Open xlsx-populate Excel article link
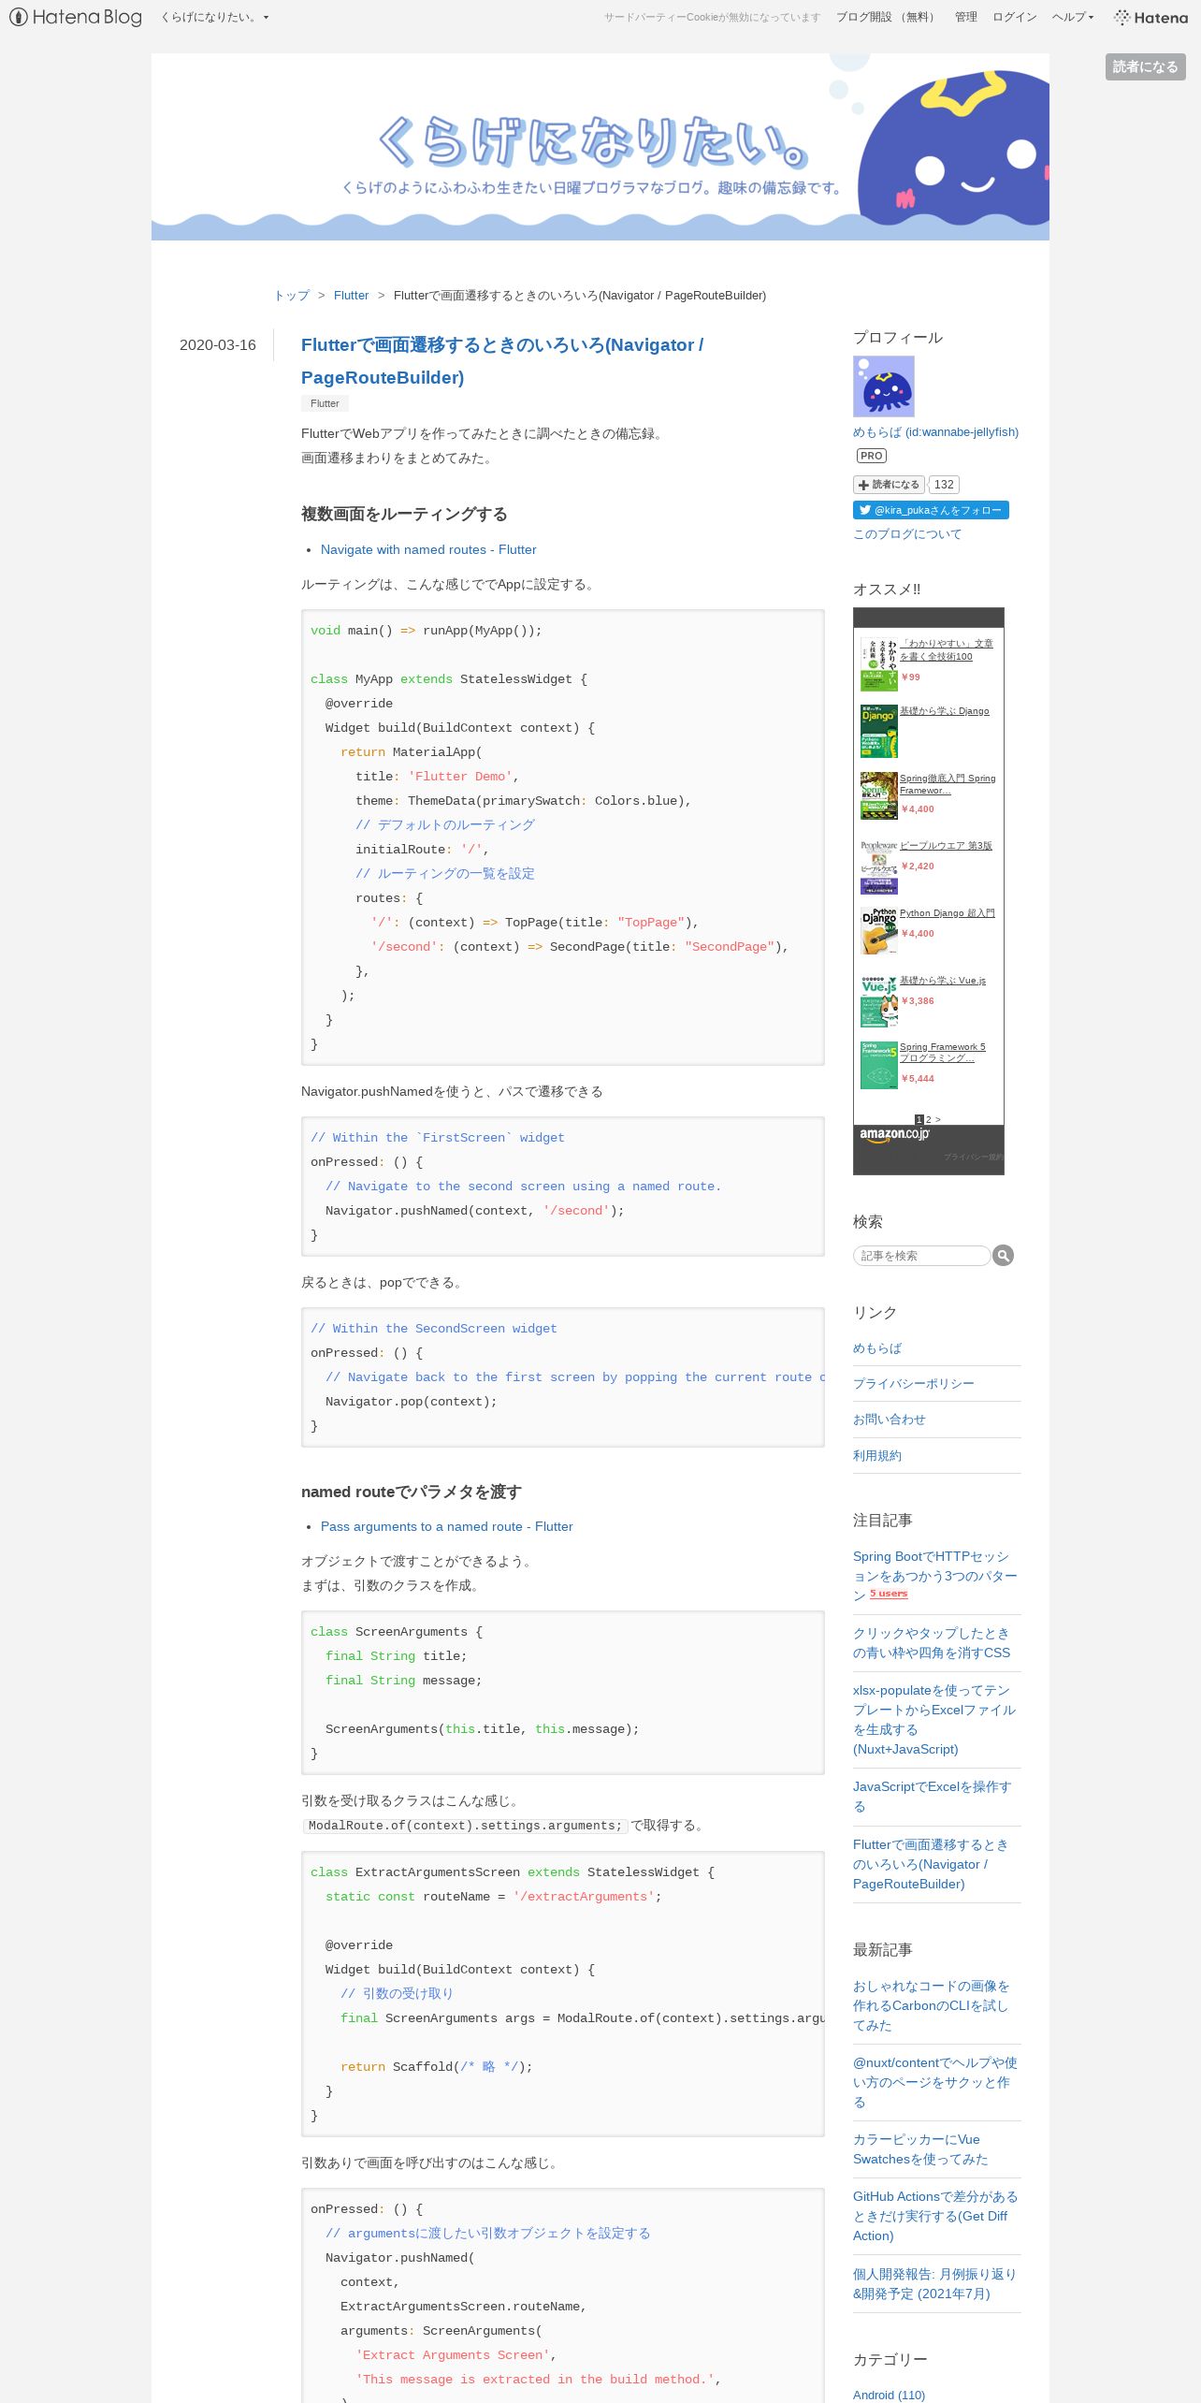This screenshot has height=2403, width=1201. (x=934, y=1719)
